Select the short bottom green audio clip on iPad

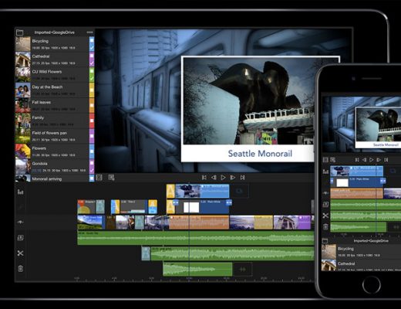[197, 269]
